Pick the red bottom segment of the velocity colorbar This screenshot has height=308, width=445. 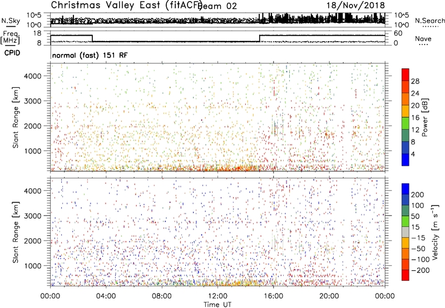pos(406,275)
